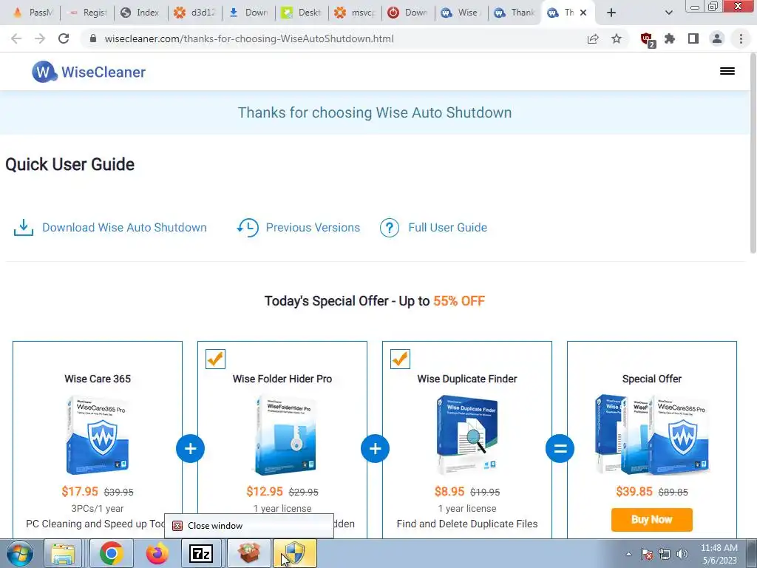The image size is (757, 568).
Task: Click Download Wise Auto Shutdown link
Action: (x=124, y=228)
